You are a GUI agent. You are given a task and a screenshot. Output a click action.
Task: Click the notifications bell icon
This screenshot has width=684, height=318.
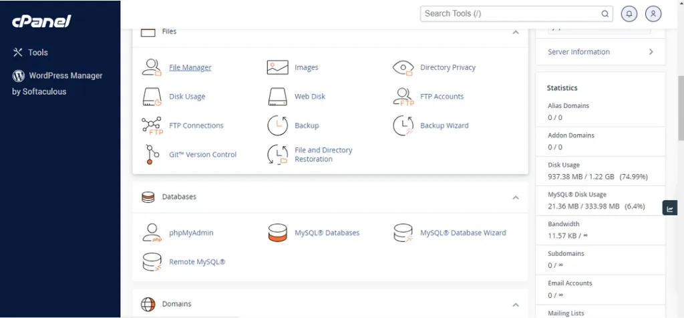629,13
